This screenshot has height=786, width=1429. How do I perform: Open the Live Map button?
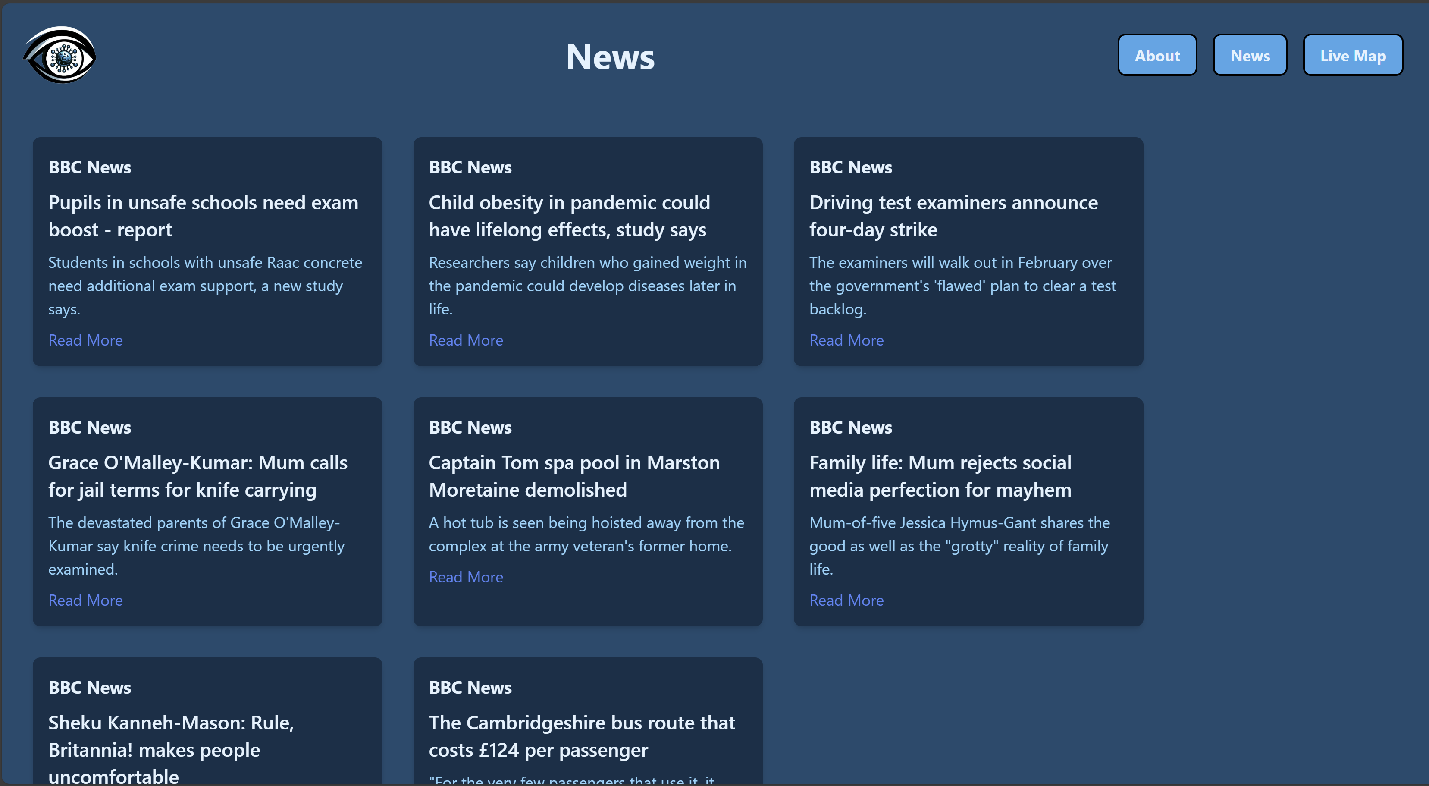(x=1352, y=56)
